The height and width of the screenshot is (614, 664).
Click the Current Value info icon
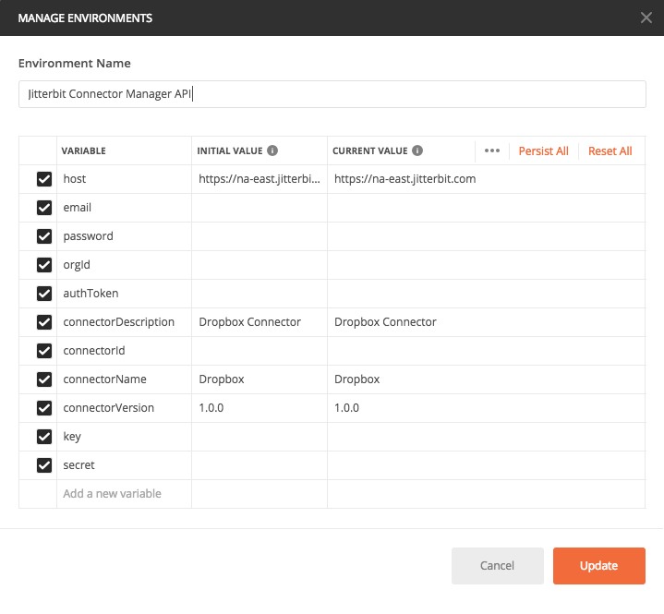pyautogui.click(x=417, y=150)
